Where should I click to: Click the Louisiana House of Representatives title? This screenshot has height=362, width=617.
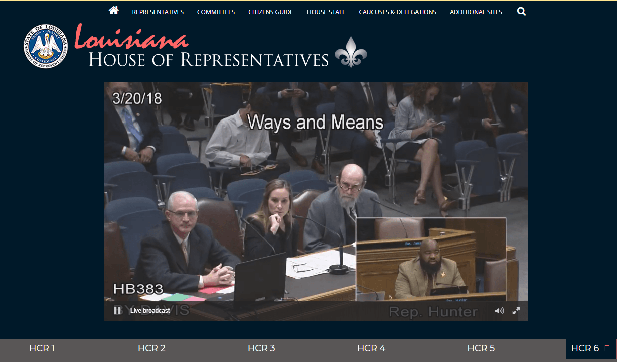(202, 46)
